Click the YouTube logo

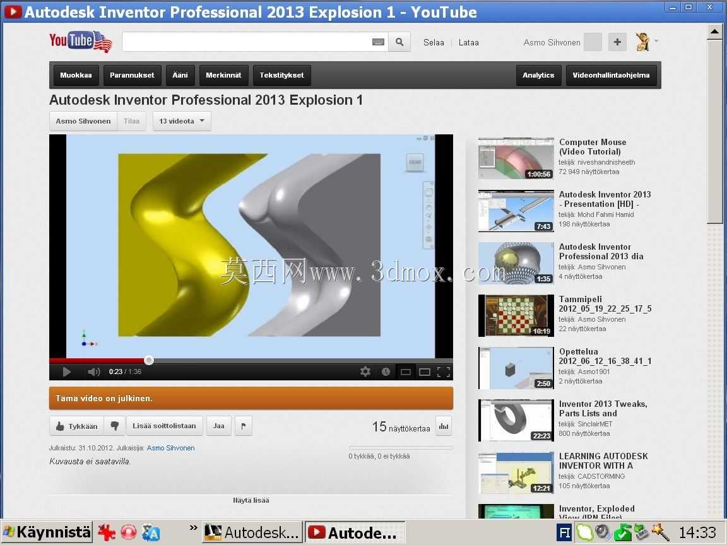pyautogui.click(x=81, y=42)
